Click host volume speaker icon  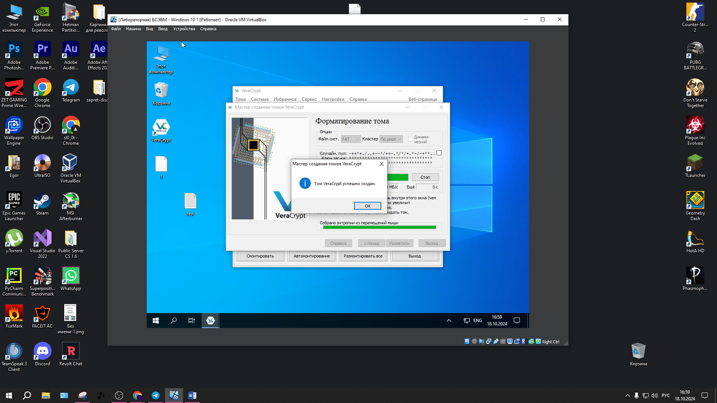click(654, 396)
